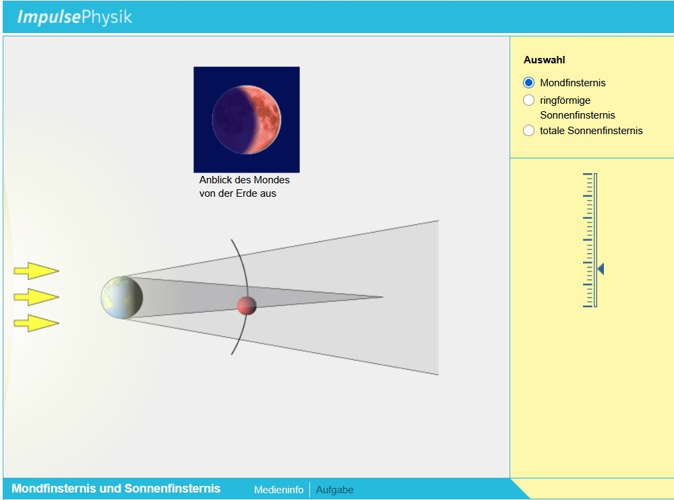Click the Earth globe in the diagram
674x500 pixels.
coord(121,297)
